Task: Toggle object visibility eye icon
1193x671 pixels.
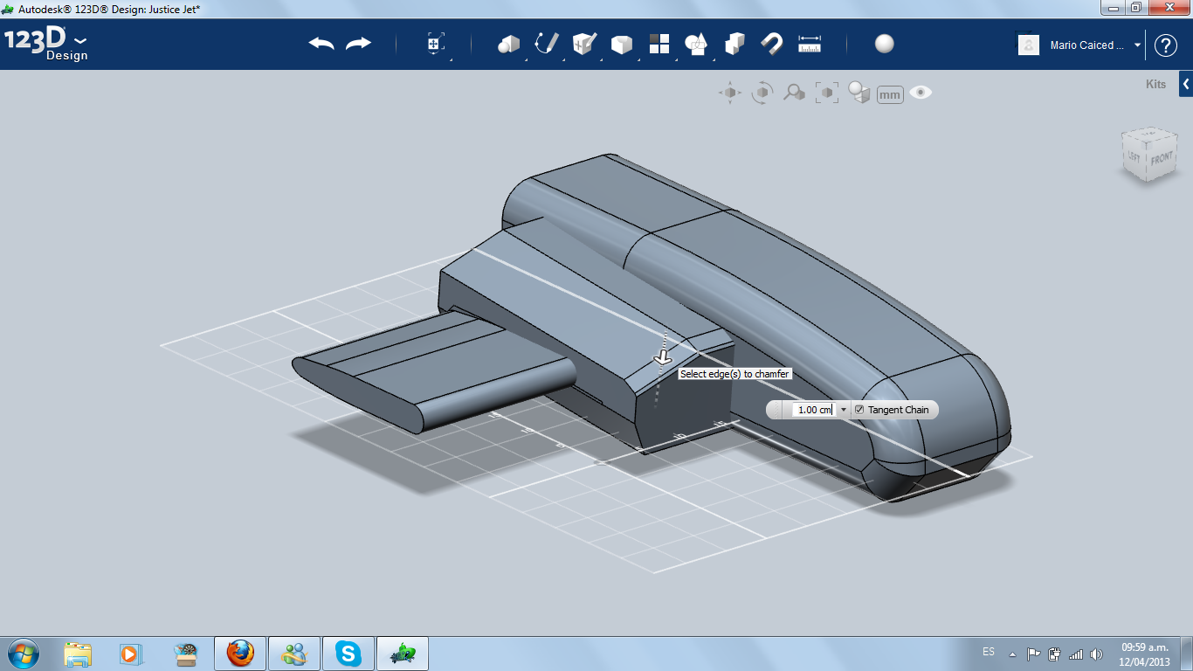Action: (x=921, y=93)
